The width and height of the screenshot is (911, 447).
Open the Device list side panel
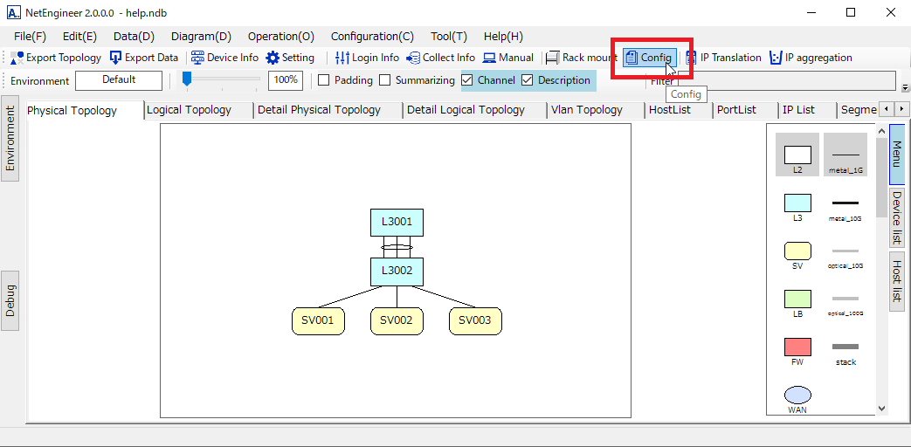pos(896,218)
